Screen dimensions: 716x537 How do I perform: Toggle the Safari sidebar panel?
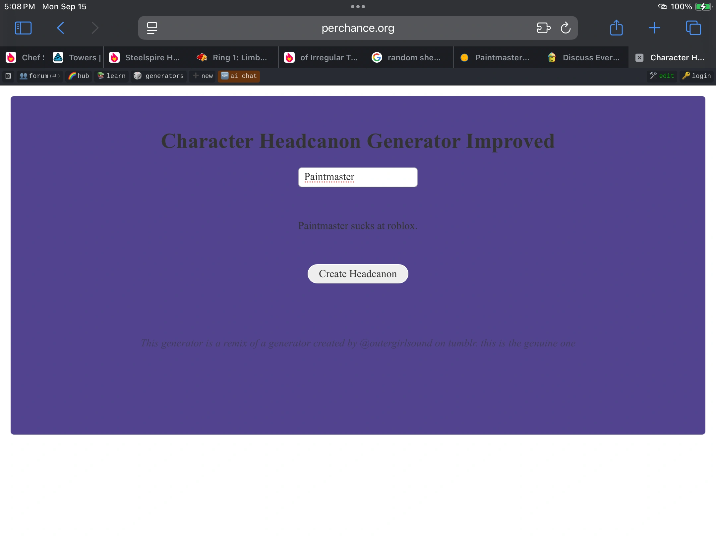point(23,28)
